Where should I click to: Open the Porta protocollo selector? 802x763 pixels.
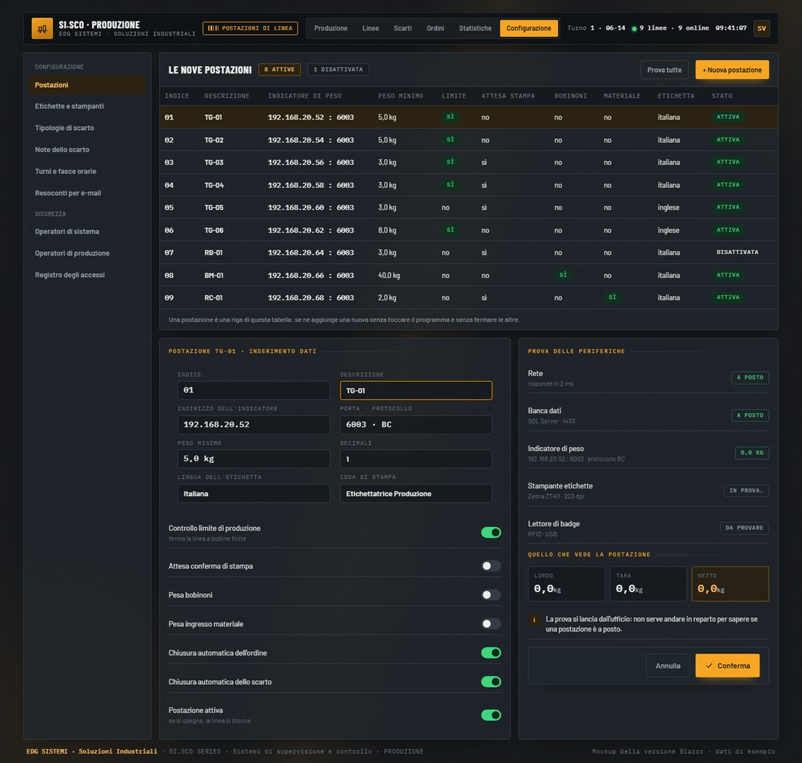coord(416,424)
